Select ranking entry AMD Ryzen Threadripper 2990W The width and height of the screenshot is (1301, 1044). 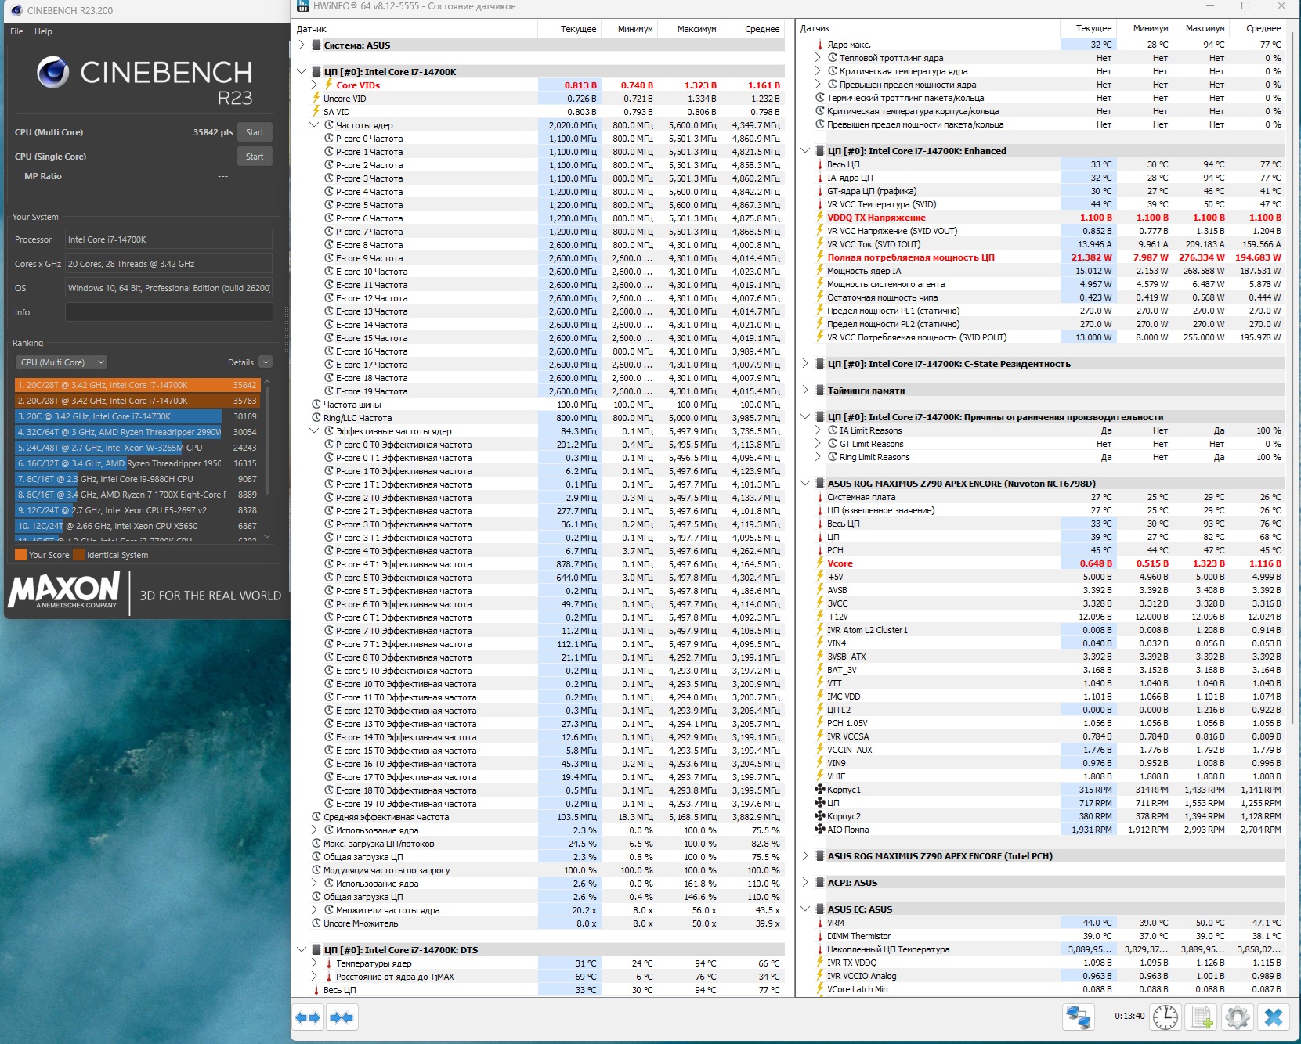click(138, 432)
